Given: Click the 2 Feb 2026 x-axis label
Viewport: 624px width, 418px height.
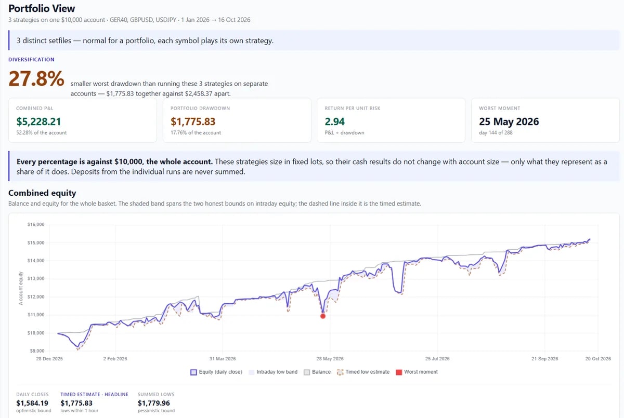Looking at the screenshot, I should [115, 359].
